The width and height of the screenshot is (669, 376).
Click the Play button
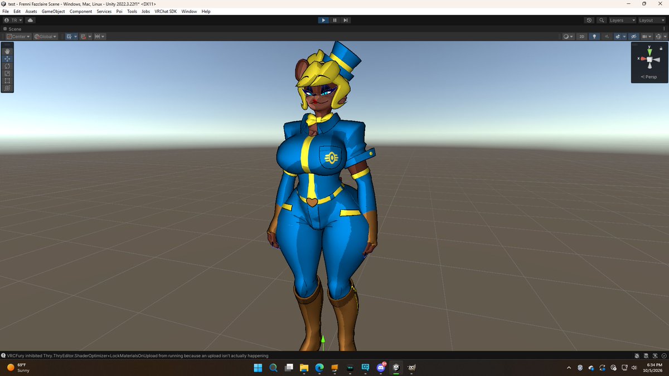[x=323, y=20]
